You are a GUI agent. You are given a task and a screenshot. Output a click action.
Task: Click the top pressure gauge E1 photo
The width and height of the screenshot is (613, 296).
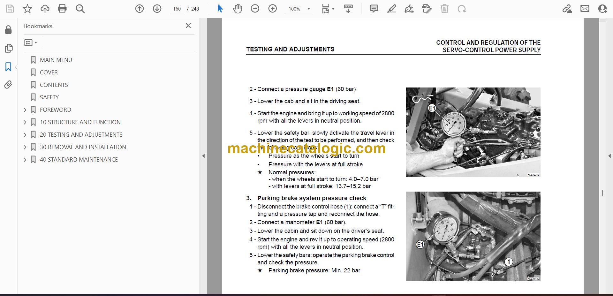tap(473, 132)
